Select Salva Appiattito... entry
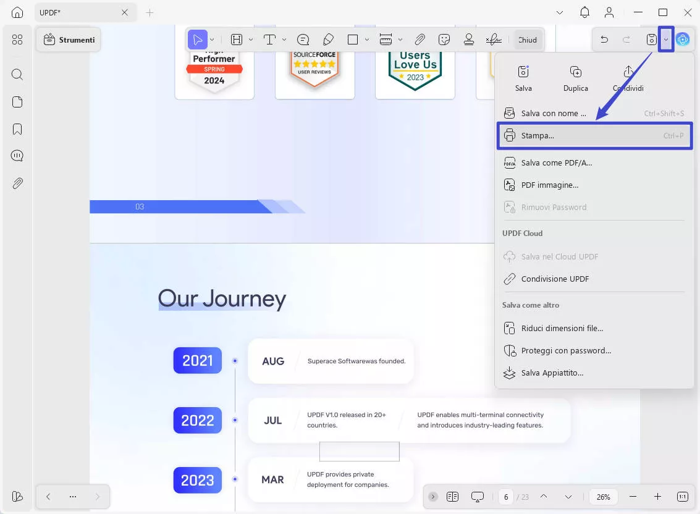 [594, 373]
